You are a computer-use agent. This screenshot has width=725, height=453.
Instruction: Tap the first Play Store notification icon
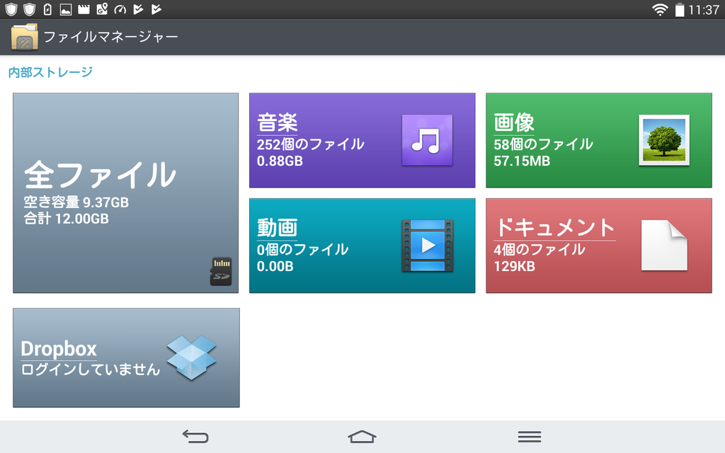coord(138,9)
